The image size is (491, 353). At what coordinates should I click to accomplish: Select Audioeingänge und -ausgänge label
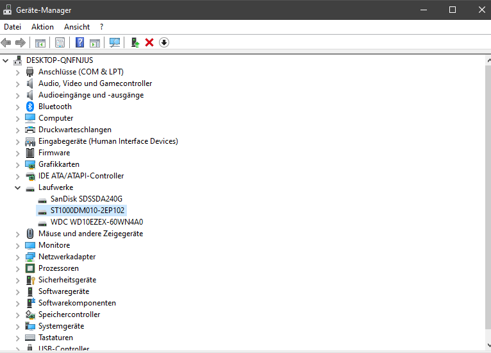pyautogui.click(x=91, y=95)
